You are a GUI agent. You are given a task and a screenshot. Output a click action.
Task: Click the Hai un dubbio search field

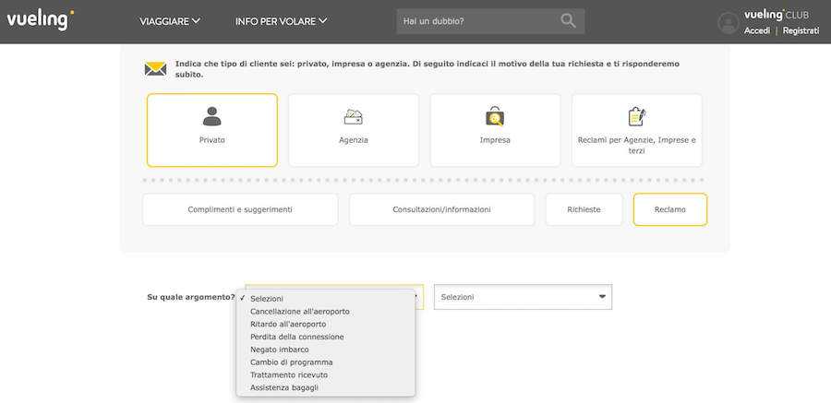click(476, 21)
